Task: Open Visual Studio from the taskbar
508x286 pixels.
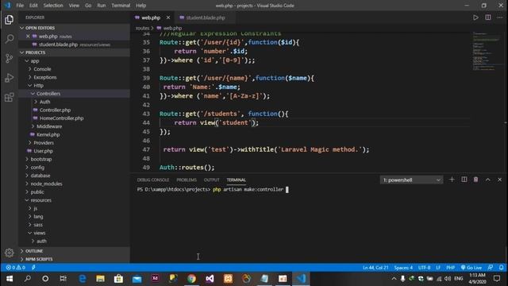Action: [210, 279]
